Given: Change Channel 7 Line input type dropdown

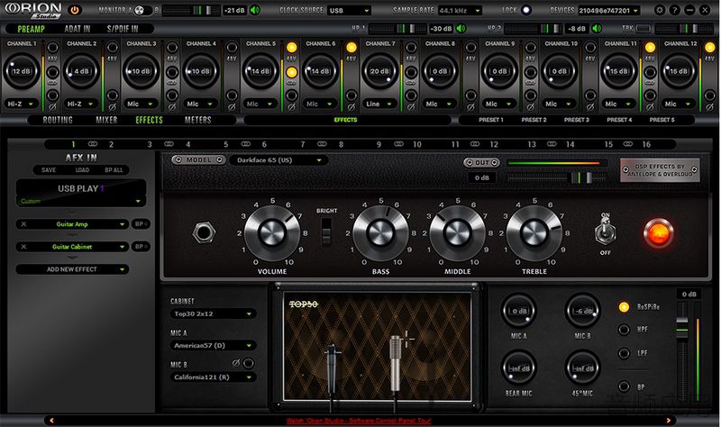Looking at the screenshot, I should tap(379, 104).
